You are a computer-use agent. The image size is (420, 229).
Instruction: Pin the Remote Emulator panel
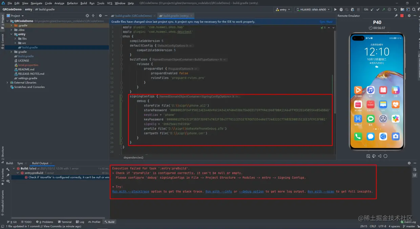click(396, 16)
